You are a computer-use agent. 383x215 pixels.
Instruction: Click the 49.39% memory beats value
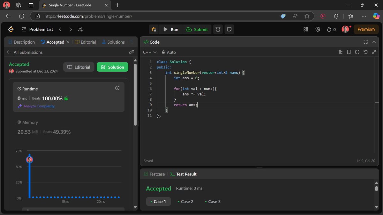[x=62, y=132]
